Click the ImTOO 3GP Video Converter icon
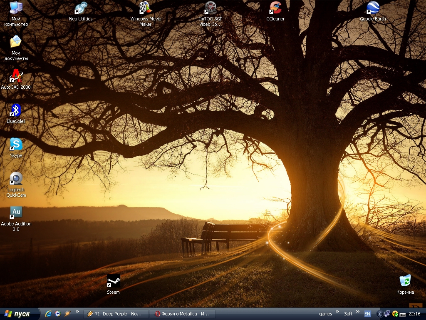The image size is (426, 320). click(x=211, y=8)
